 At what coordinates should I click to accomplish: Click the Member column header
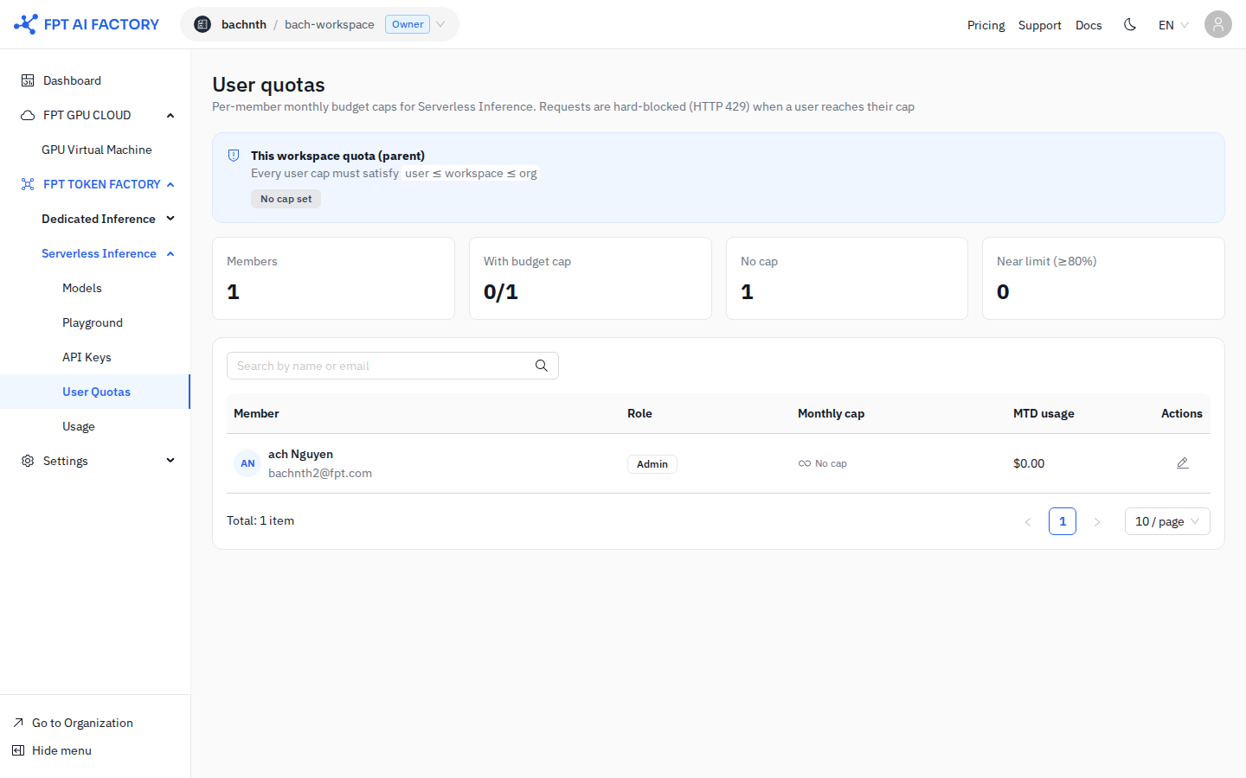(256, 413)
